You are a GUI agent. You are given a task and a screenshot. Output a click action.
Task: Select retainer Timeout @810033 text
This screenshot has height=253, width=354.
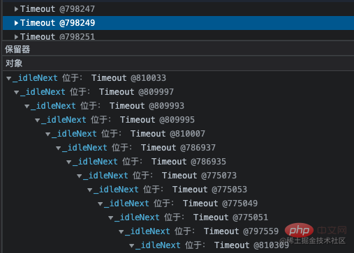point(128,78)
